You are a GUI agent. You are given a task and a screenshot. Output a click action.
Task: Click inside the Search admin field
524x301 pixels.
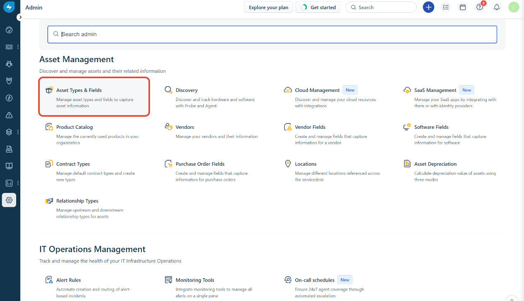(x=272, y=34)
